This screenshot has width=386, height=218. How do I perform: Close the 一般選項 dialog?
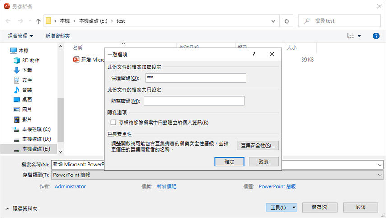tap(272, 54)
